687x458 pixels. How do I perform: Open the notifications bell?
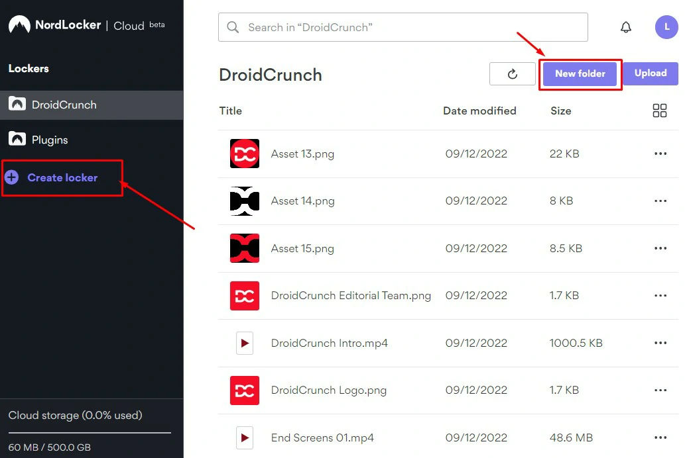[x=626, y=27]
